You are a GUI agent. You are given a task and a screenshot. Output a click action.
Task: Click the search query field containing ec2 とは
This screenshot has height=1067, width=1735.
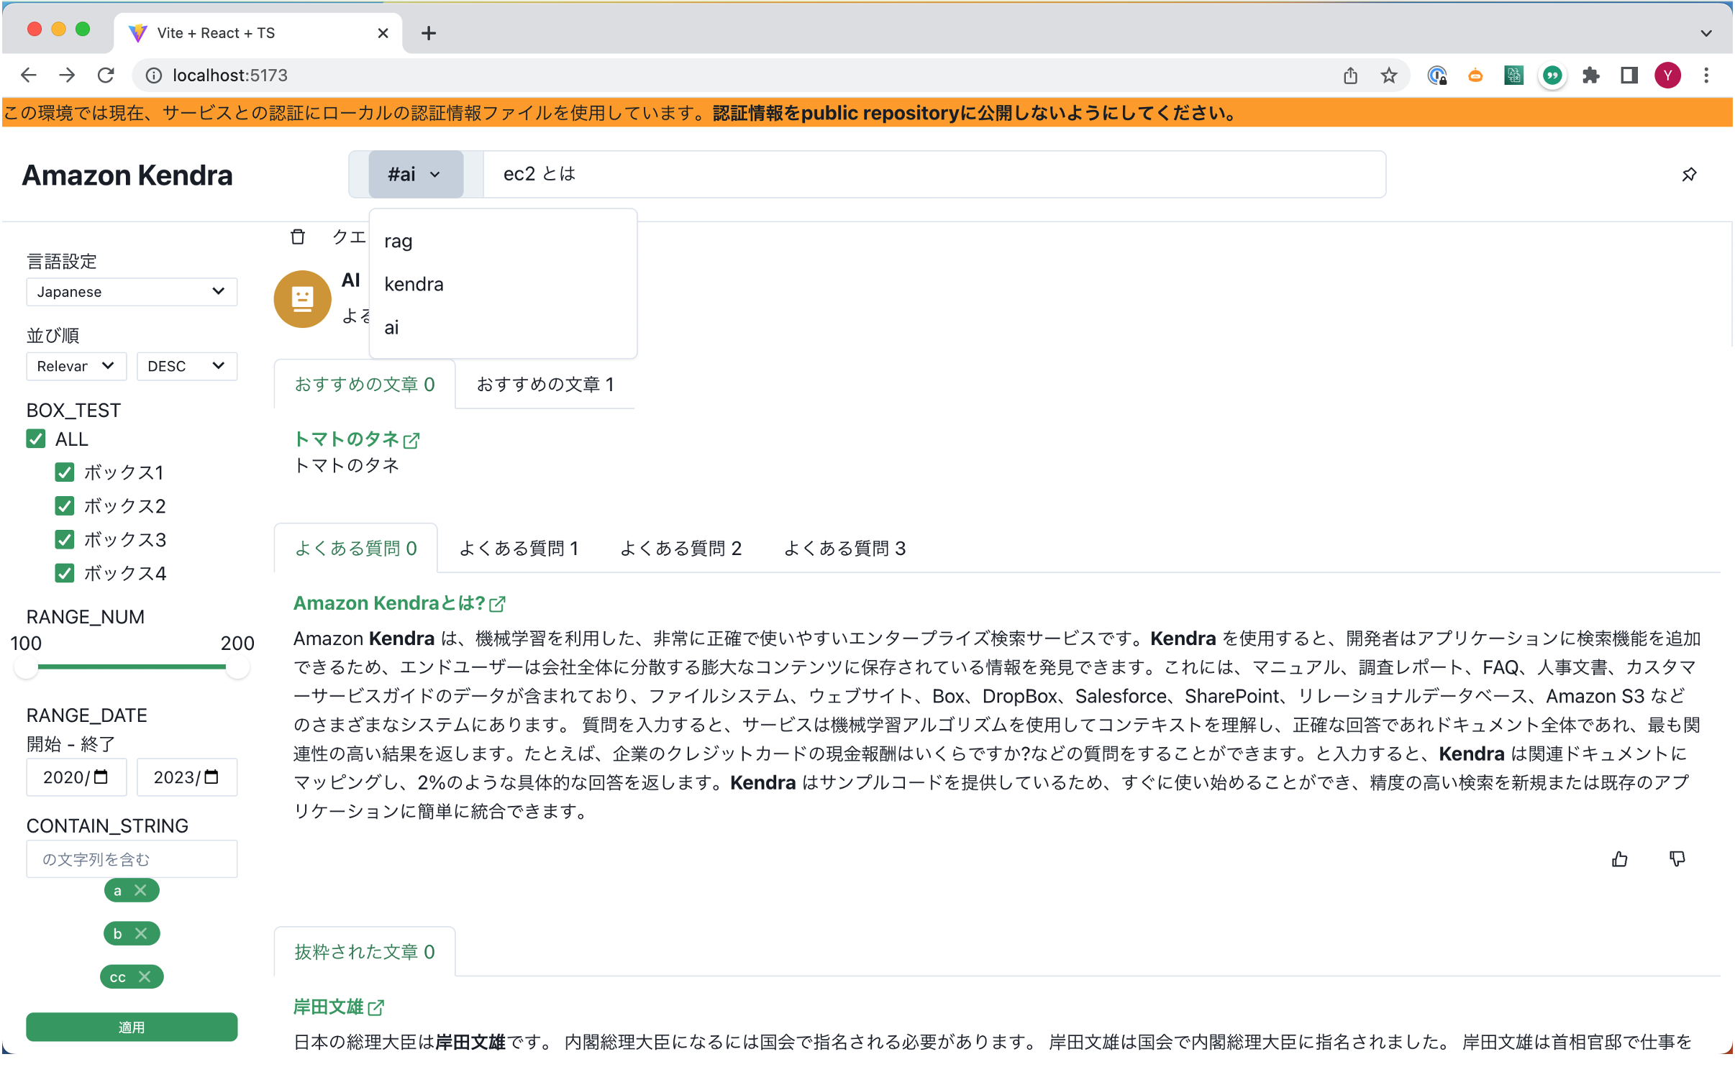934,175
